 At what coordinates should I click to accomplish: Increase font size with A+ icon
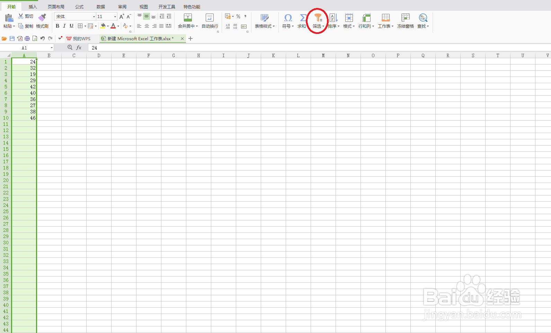[x=122, y=16]
